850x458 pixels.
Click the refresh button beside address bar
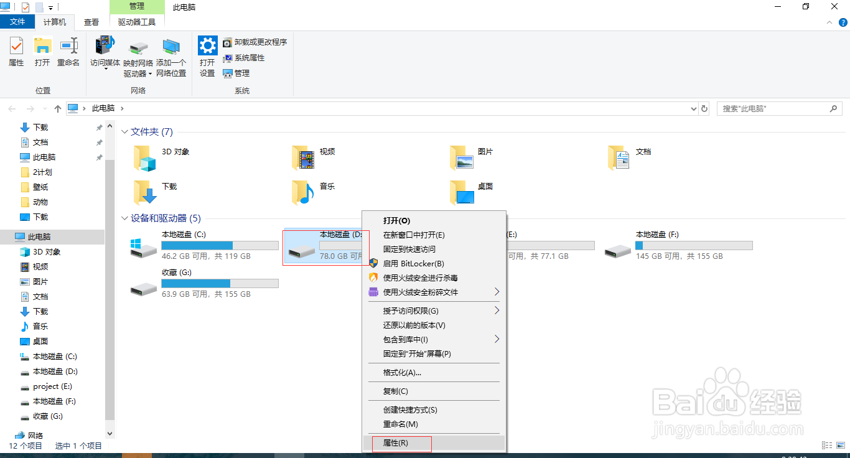(704, 108)
